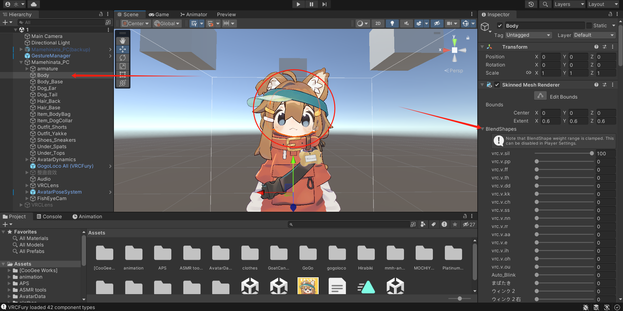Viewport: 623px width, 311px height.
Task: Click Search by Label icon in Project
Action: (x=434, y=224)
